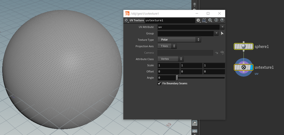The height and width of the screenshot is (135, 284).
Task: Click the third Scale value field
Action: tap(214, 65)
